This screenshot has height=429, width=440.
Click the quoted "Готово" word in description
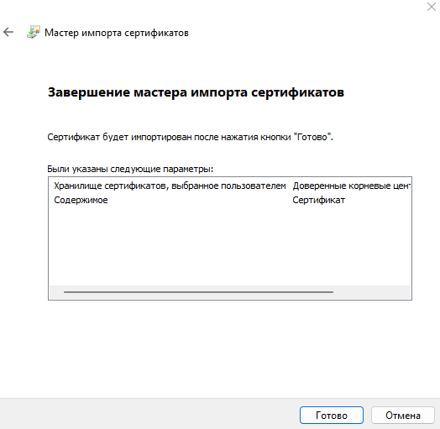pos(312,137)
